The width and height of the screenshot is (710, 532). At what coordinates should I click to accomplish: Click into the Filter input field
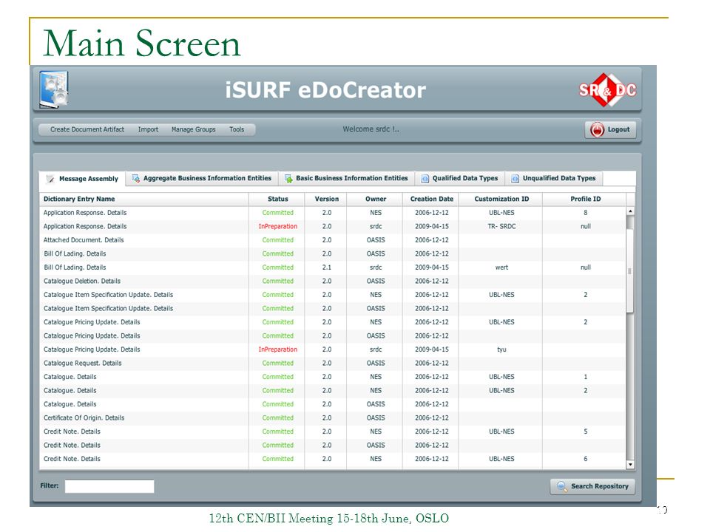[x=109, y=486]
